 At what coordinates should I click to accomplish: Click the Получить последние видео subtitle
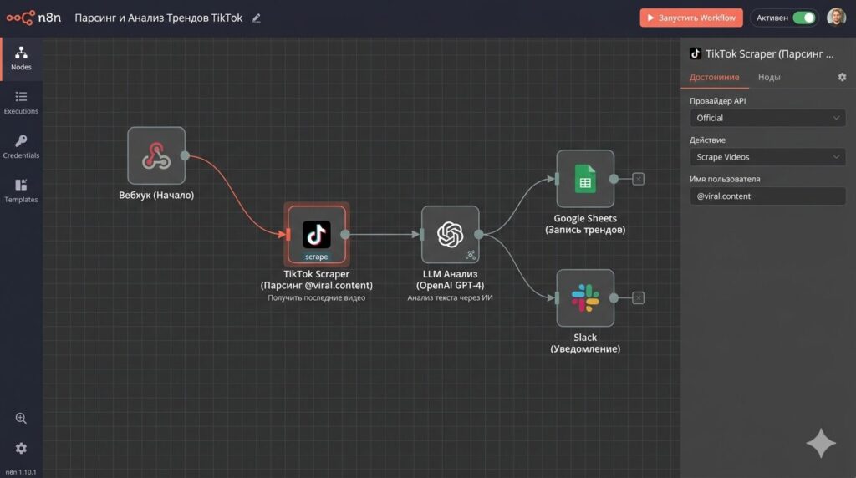(317, 298)
